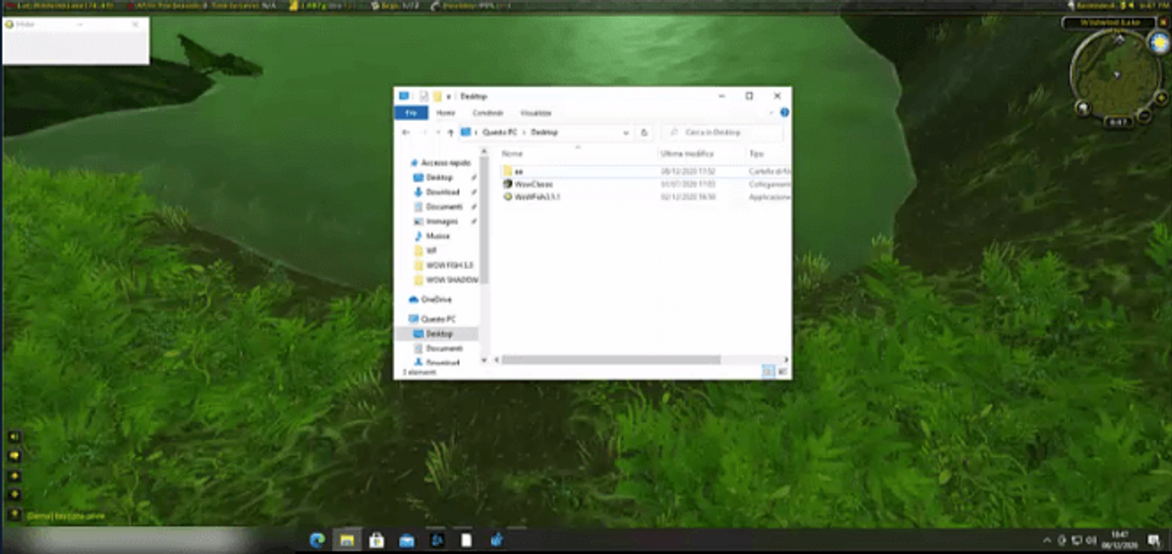Zoom in on the game minimap
The height and width of the screenshot is (554, 1172).
click(x=1160, y=98)
